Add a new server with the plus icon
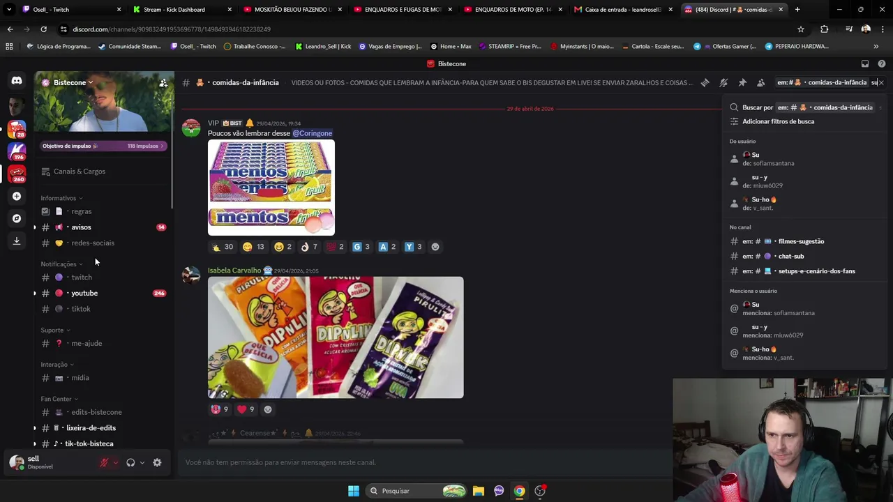This screenshot has width=893, height=502. pyautogui.click(x=17, y=197)
